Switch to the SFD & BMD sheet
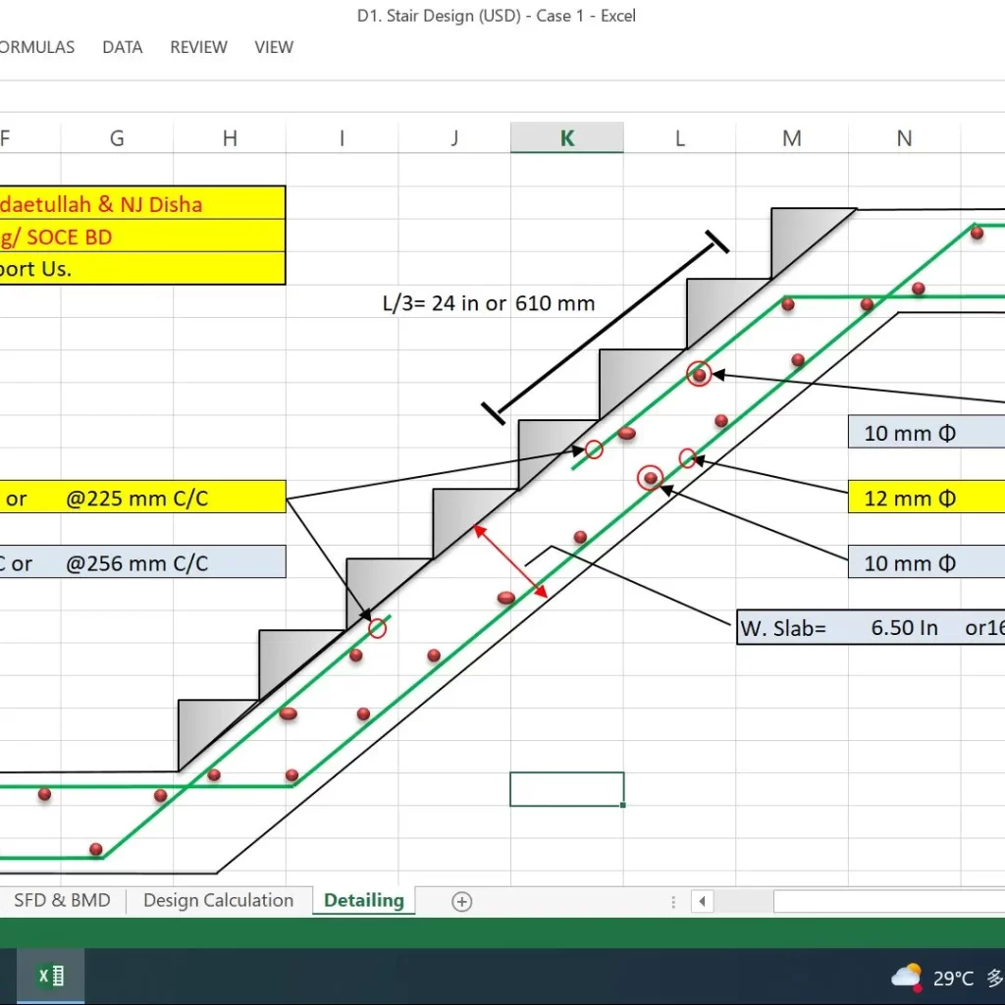This screenshot has width=1005, height=1005. pyautogui.click(x=62, y=900)
